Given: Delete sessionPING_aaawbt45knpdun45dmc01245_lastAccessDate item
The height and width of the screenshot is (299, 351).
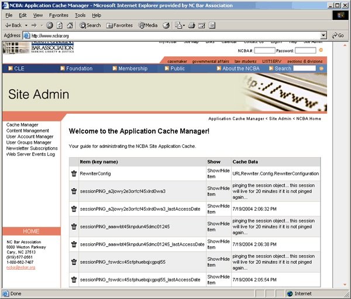Looking at the screenshot, I should (74, 244).
